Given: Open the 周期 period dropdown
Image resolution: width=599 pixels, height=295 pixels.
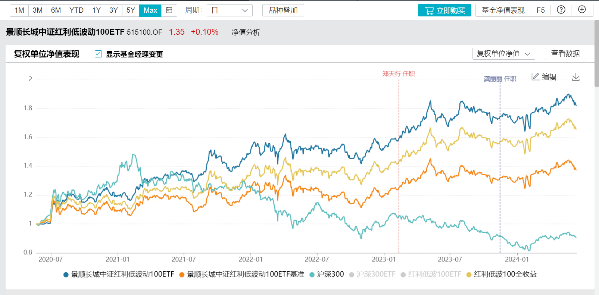Looking at the screenshot, I should pyautogui.click(x=230, y=10).
